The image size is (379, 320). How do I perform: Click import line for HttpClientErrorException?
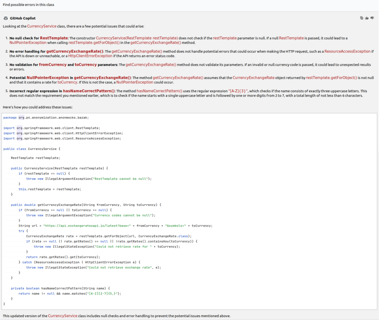click(63, 133)
